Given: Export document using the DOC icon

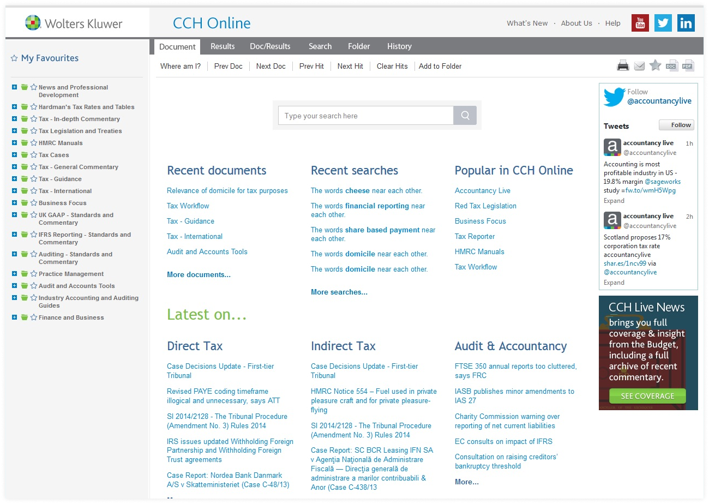Looking at the screenshot, I should [671, 66].
